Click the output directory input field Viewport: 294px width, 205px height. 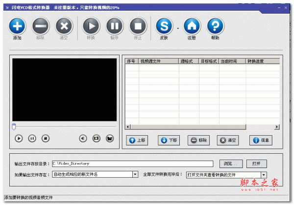pyautogui.click(x=133, y=164)
